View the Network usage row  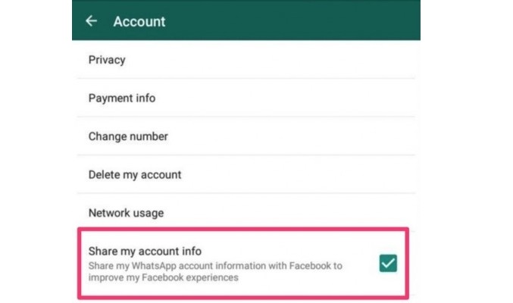[242, 214]
